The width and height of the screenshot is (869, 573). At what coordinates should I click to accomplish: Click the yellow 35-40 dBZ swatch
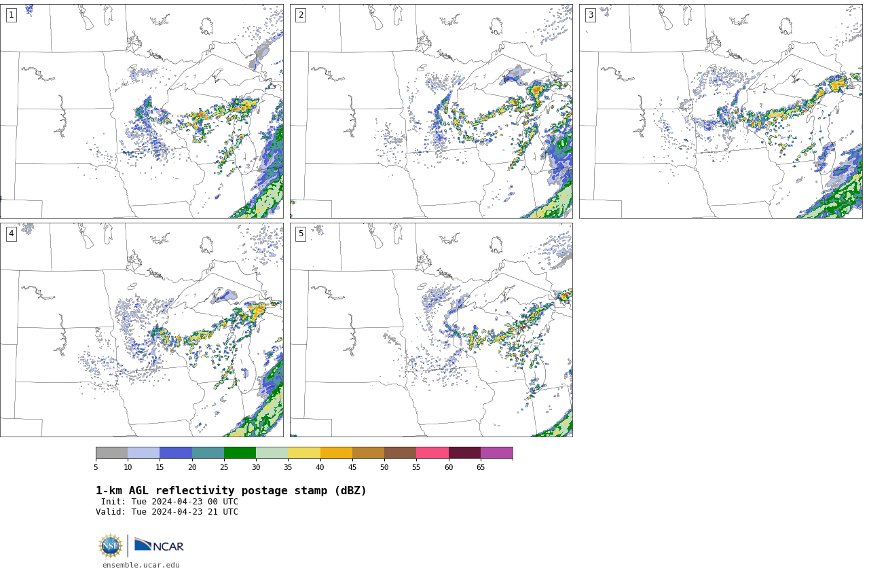click(304, 453)
